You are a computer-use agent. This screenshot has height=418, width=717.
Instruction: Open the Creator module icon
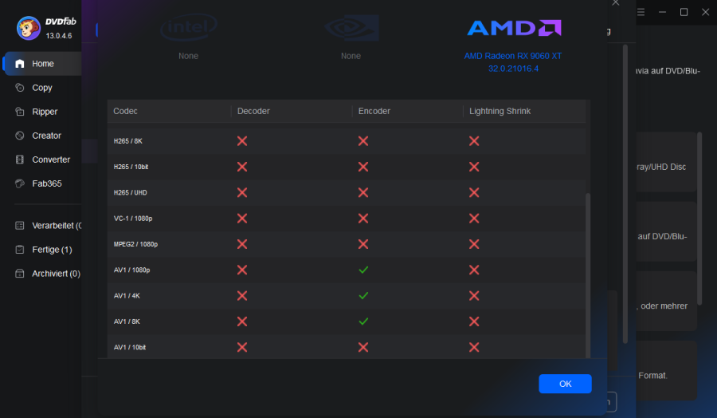coord(20,136)
